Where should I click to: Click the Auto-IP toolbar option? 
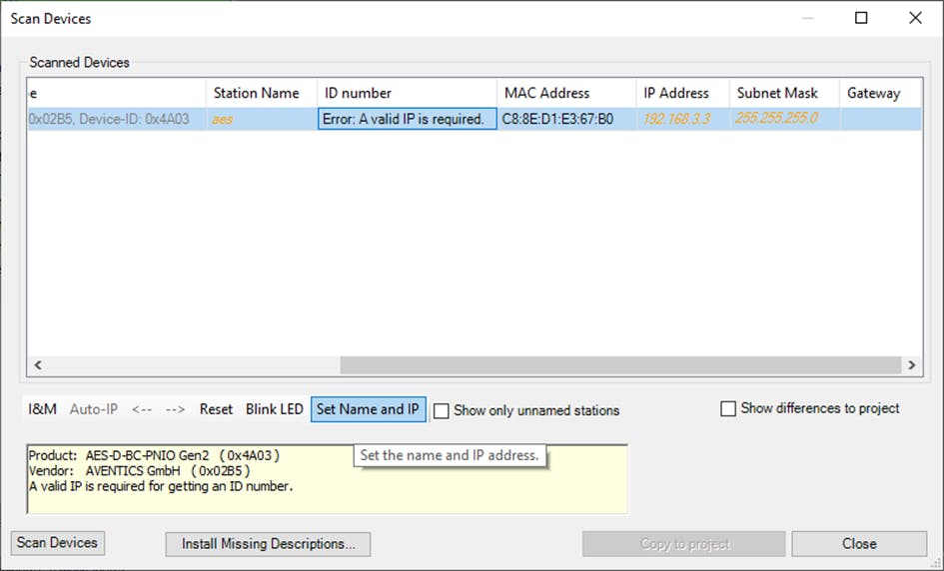tap(94, 409)
